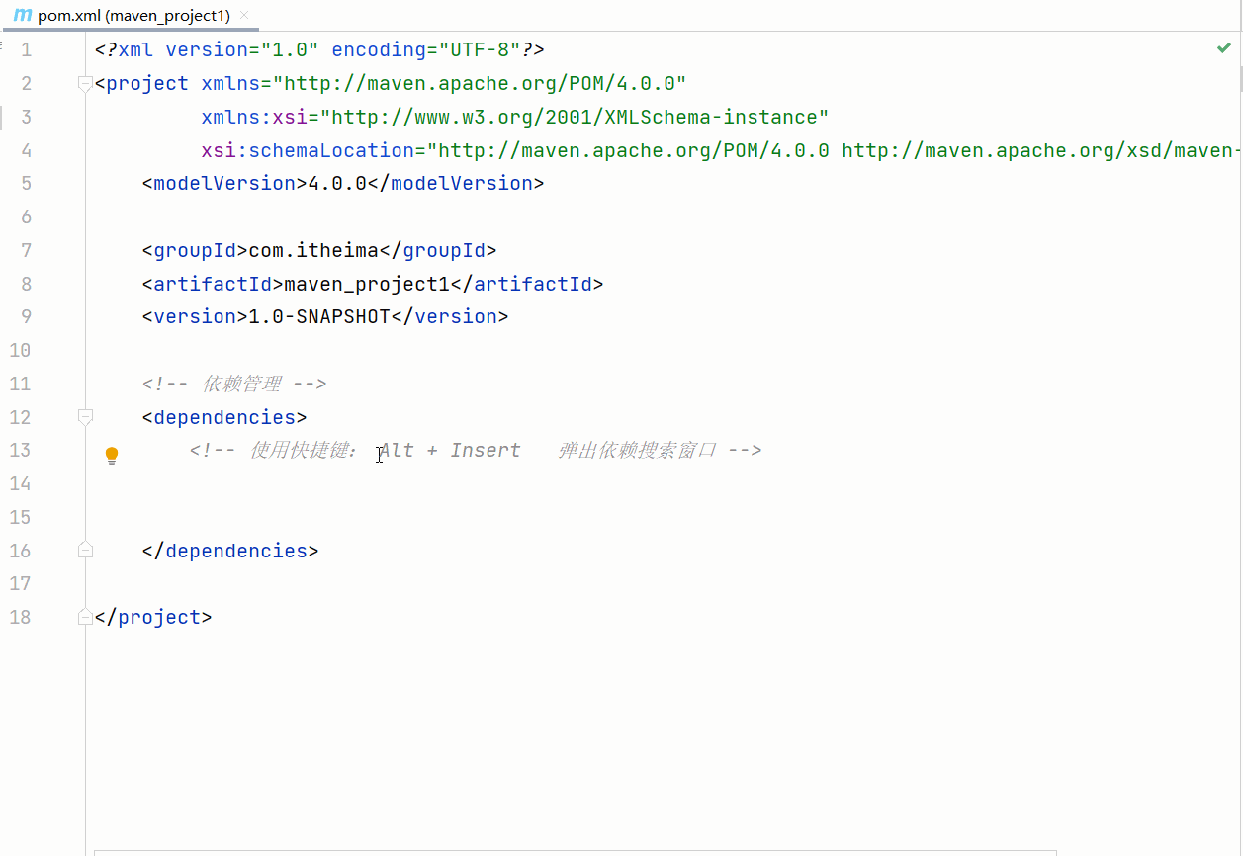Click the w3.org XMLSchema-instance URL
Screen dimensions: 1243x856
click(575, 117)
